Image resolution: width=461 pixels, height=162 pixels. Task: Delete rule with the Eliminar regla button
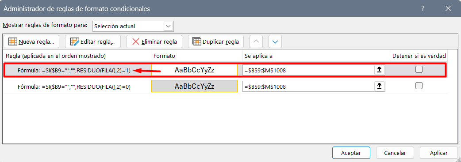pos(154,41)
